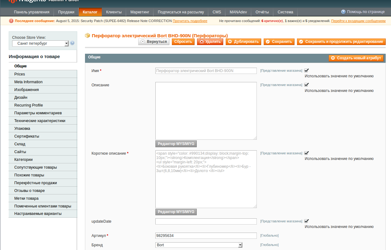Open the CMS menu
The image size is (391, 250).
click(217, 12)
